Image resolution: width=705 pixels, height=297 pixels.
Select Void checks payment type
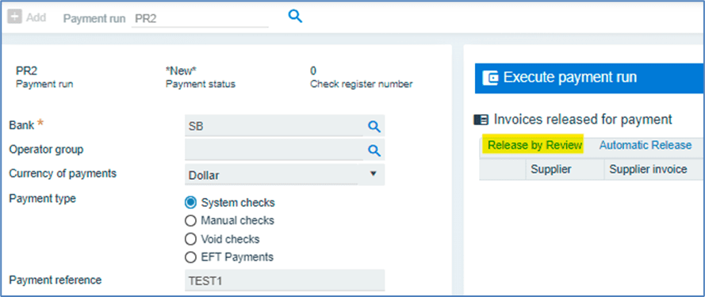(x=190, y=239)
